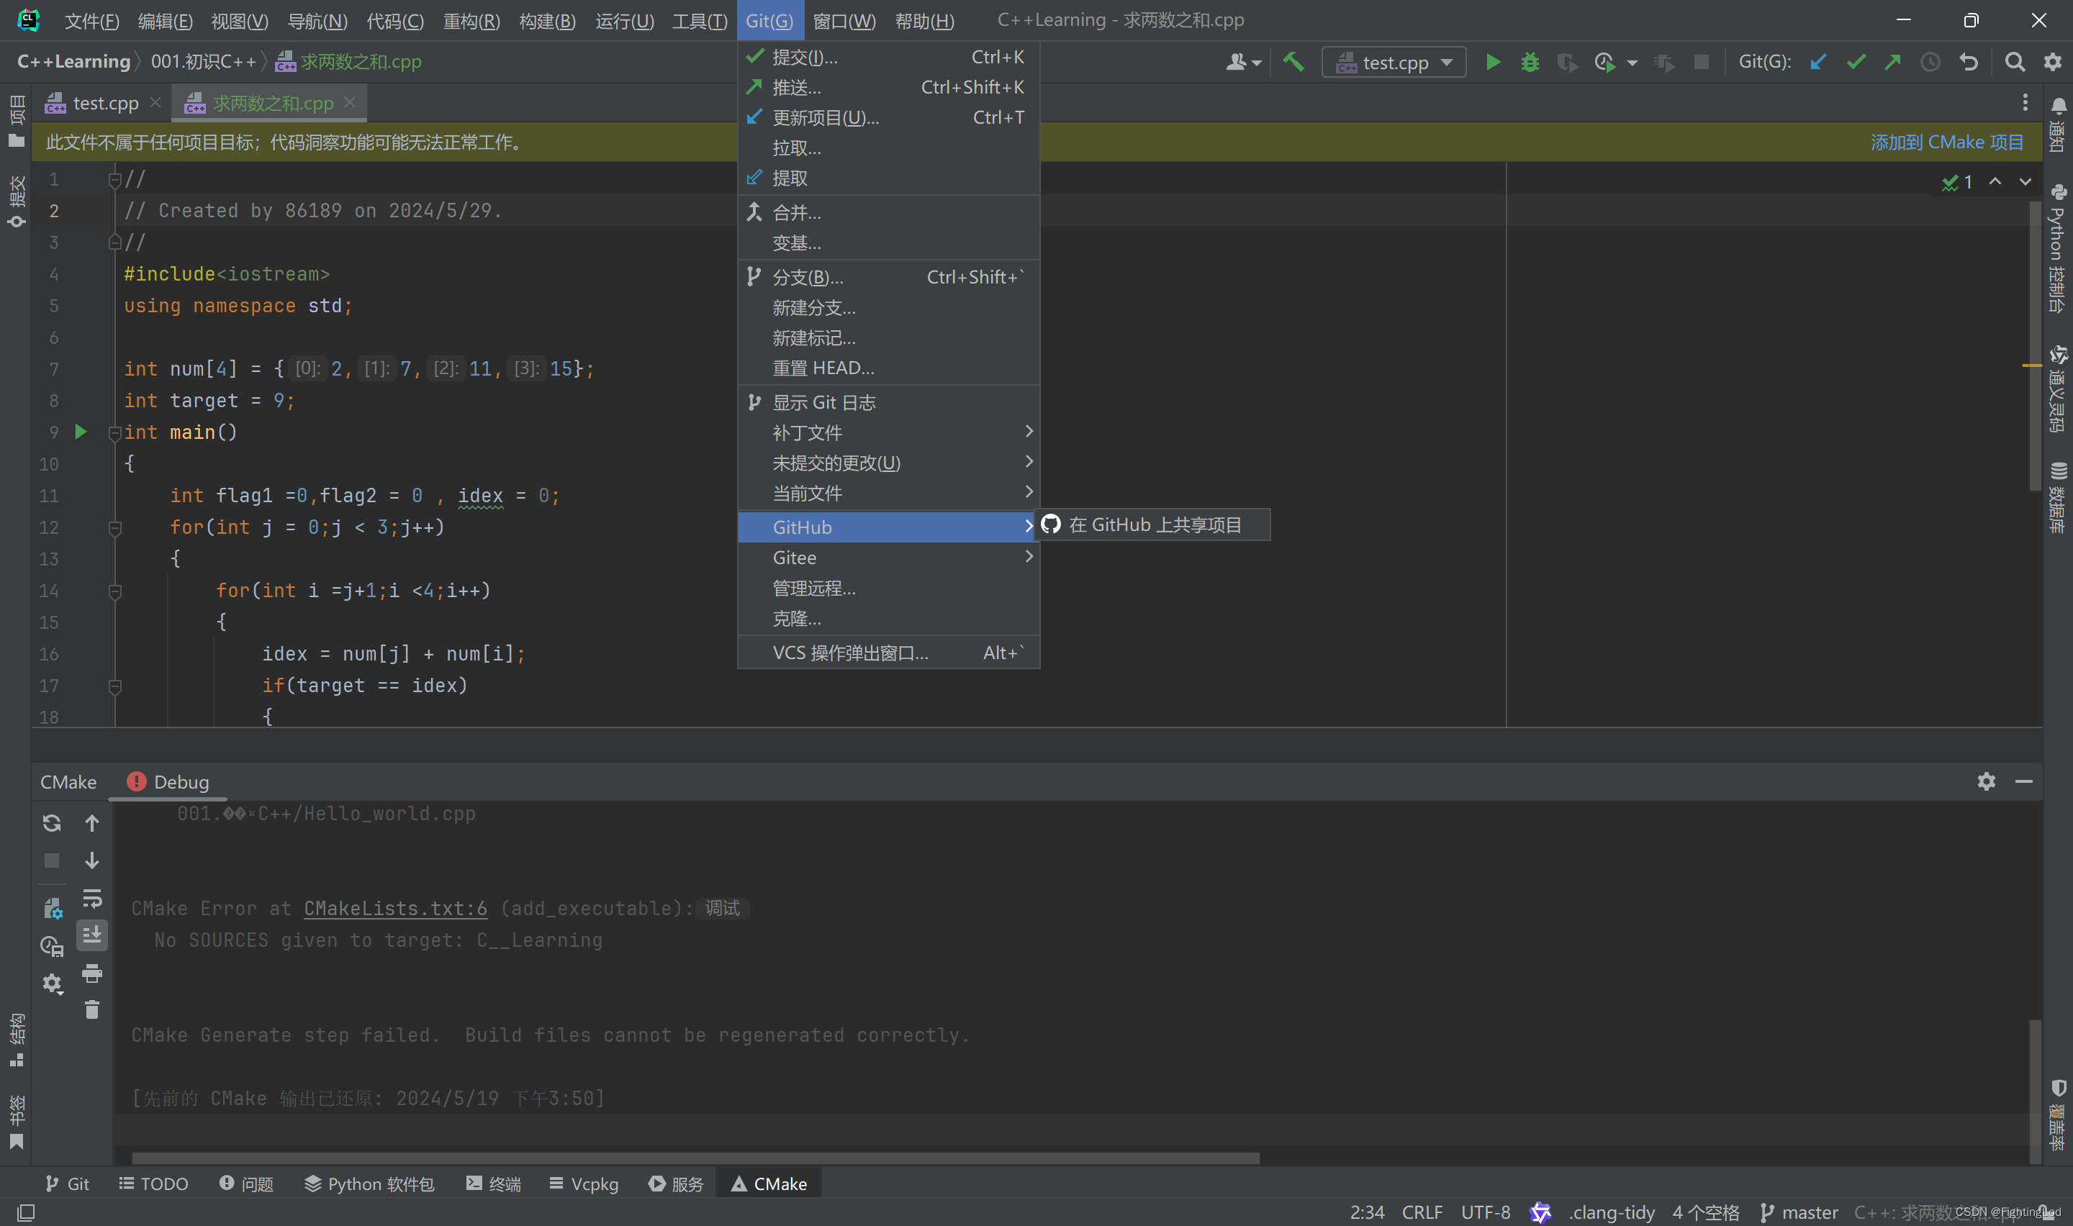Clear output with the trash icon
Screen dimensions: 2073x1226
pyautogui.click(x=91, y=1009)
